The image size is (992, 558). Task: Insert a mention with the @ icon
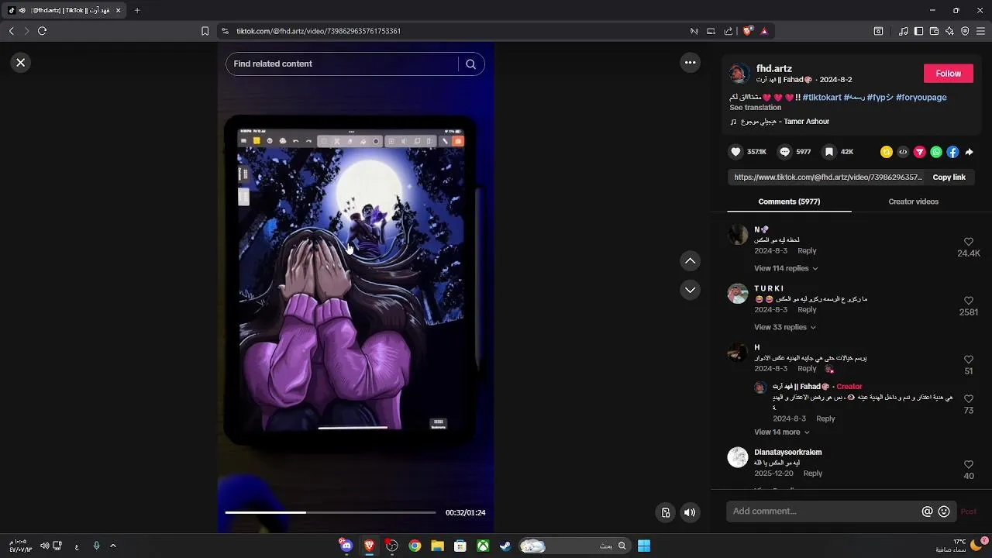[927, 511]
